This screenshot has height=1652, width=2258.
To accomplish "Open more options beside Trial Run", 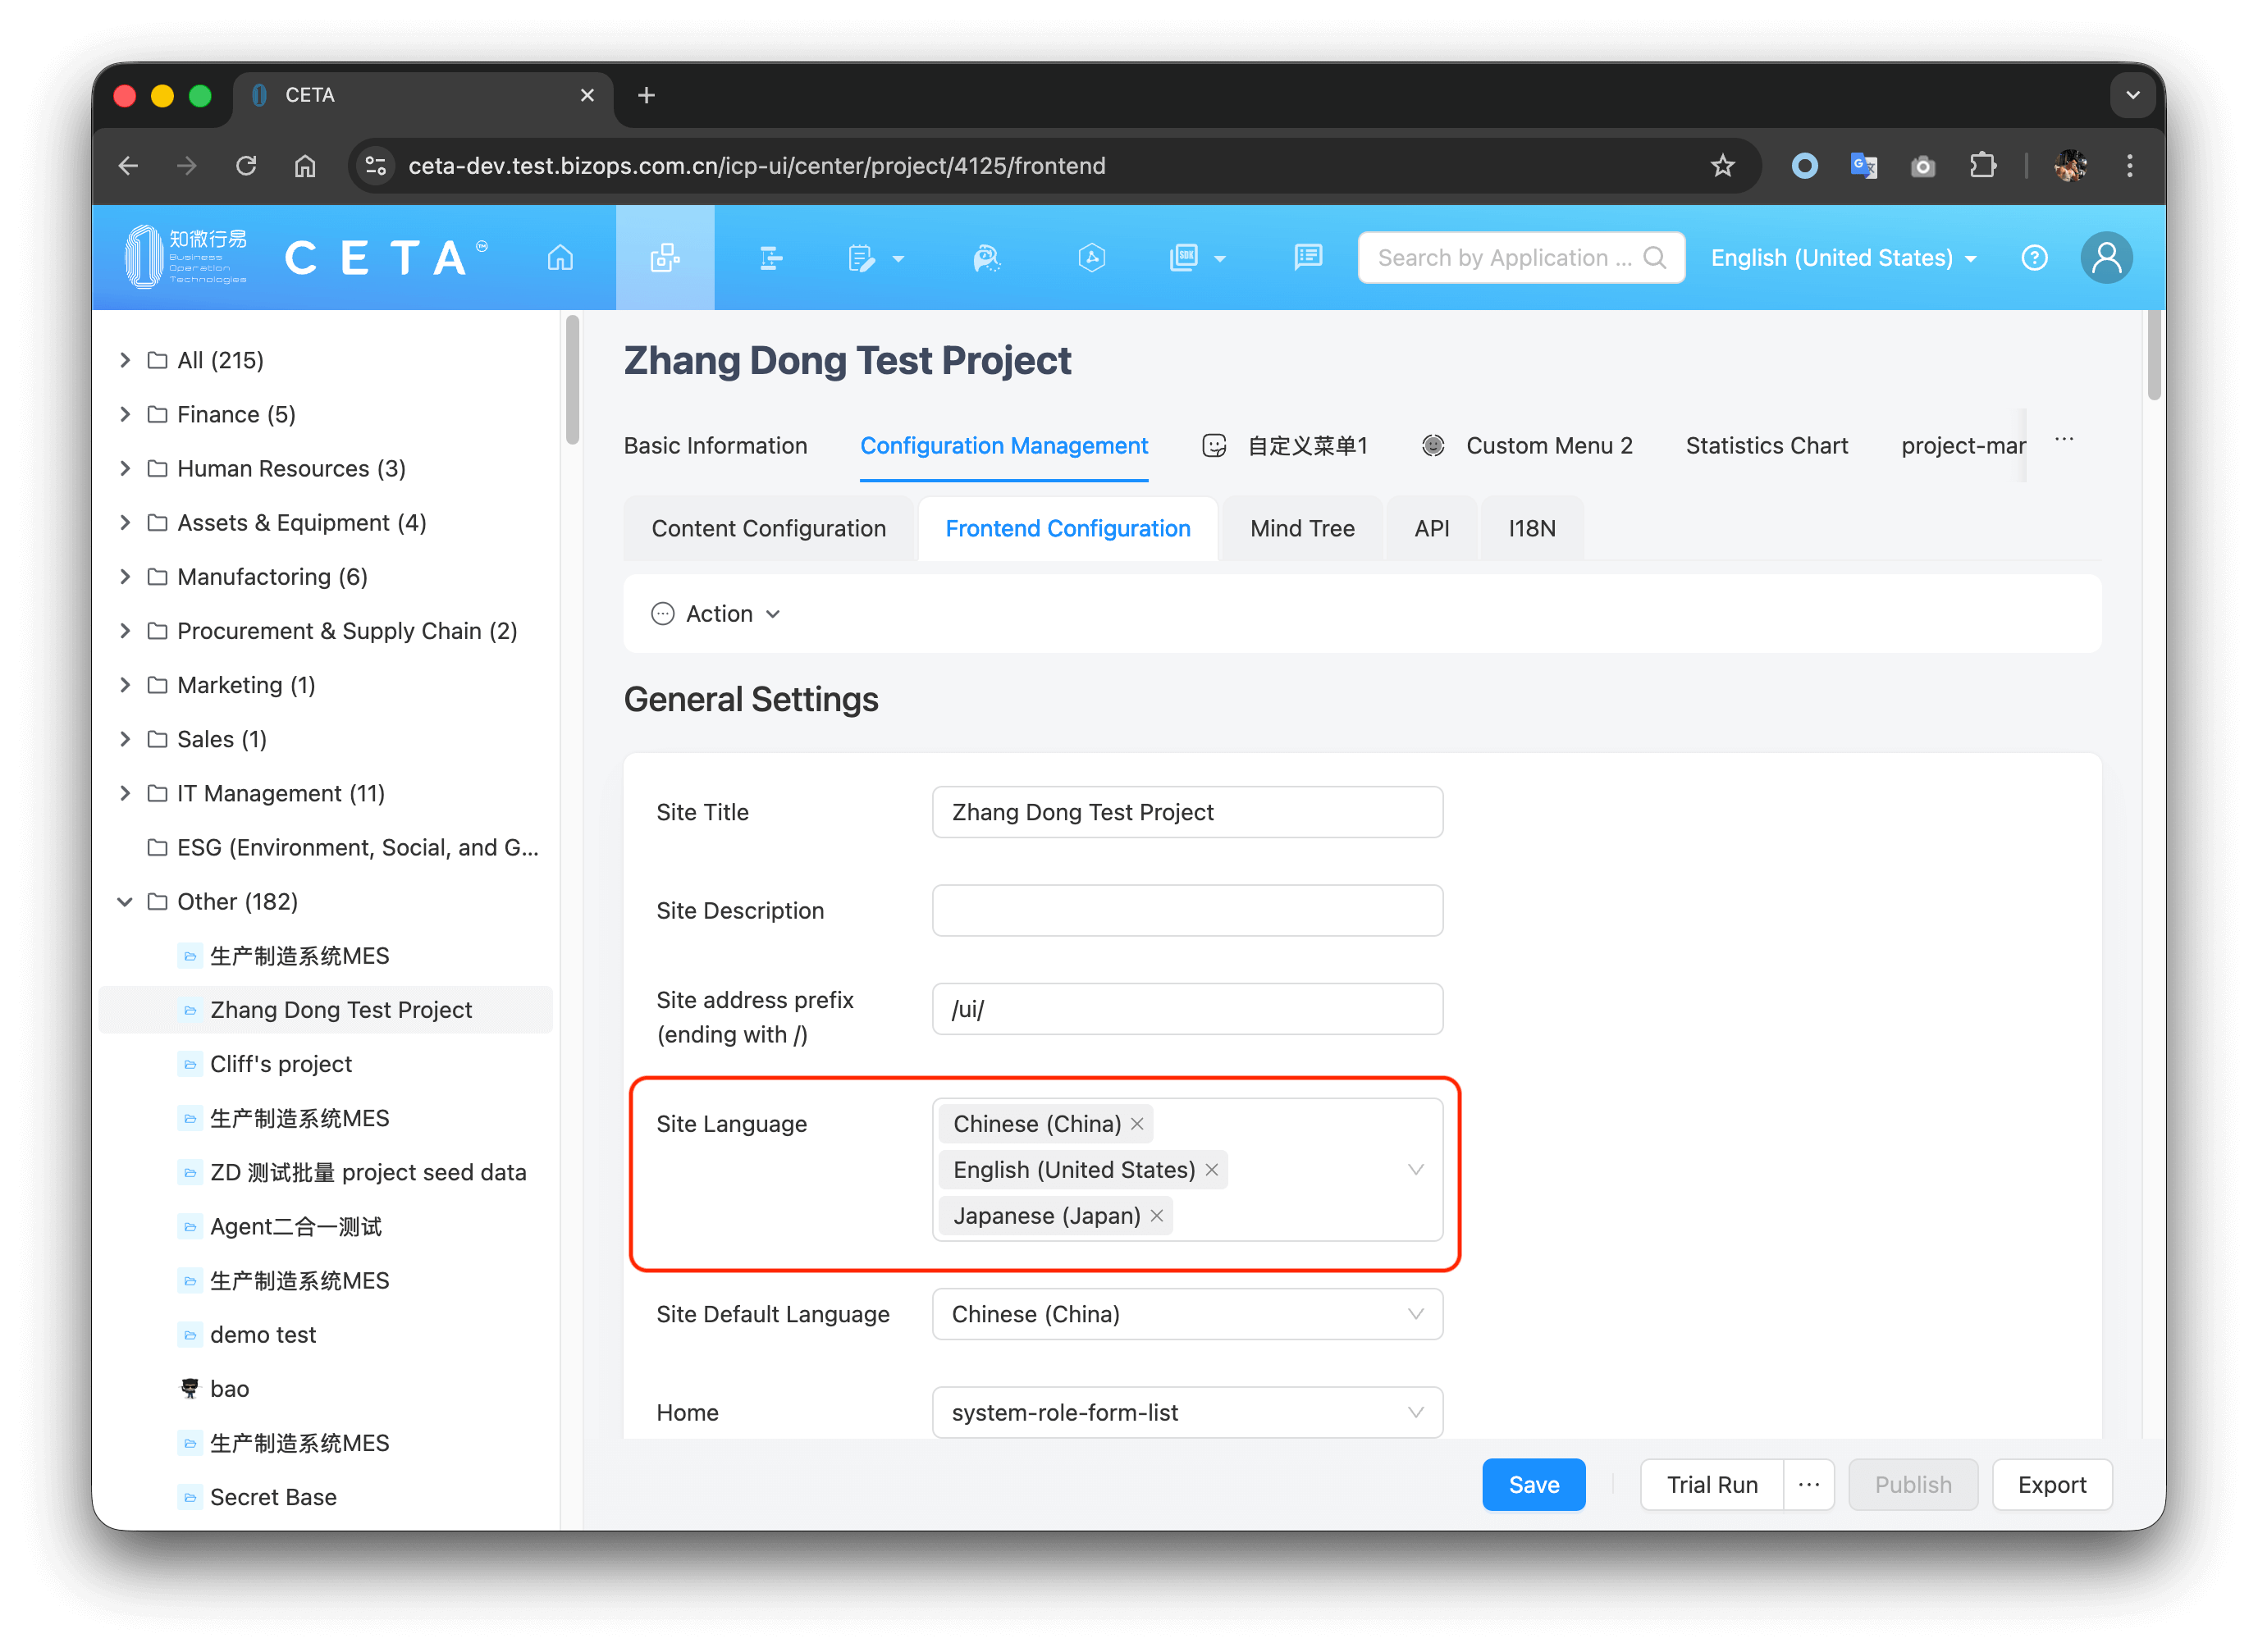I will click(1808, 1485).
